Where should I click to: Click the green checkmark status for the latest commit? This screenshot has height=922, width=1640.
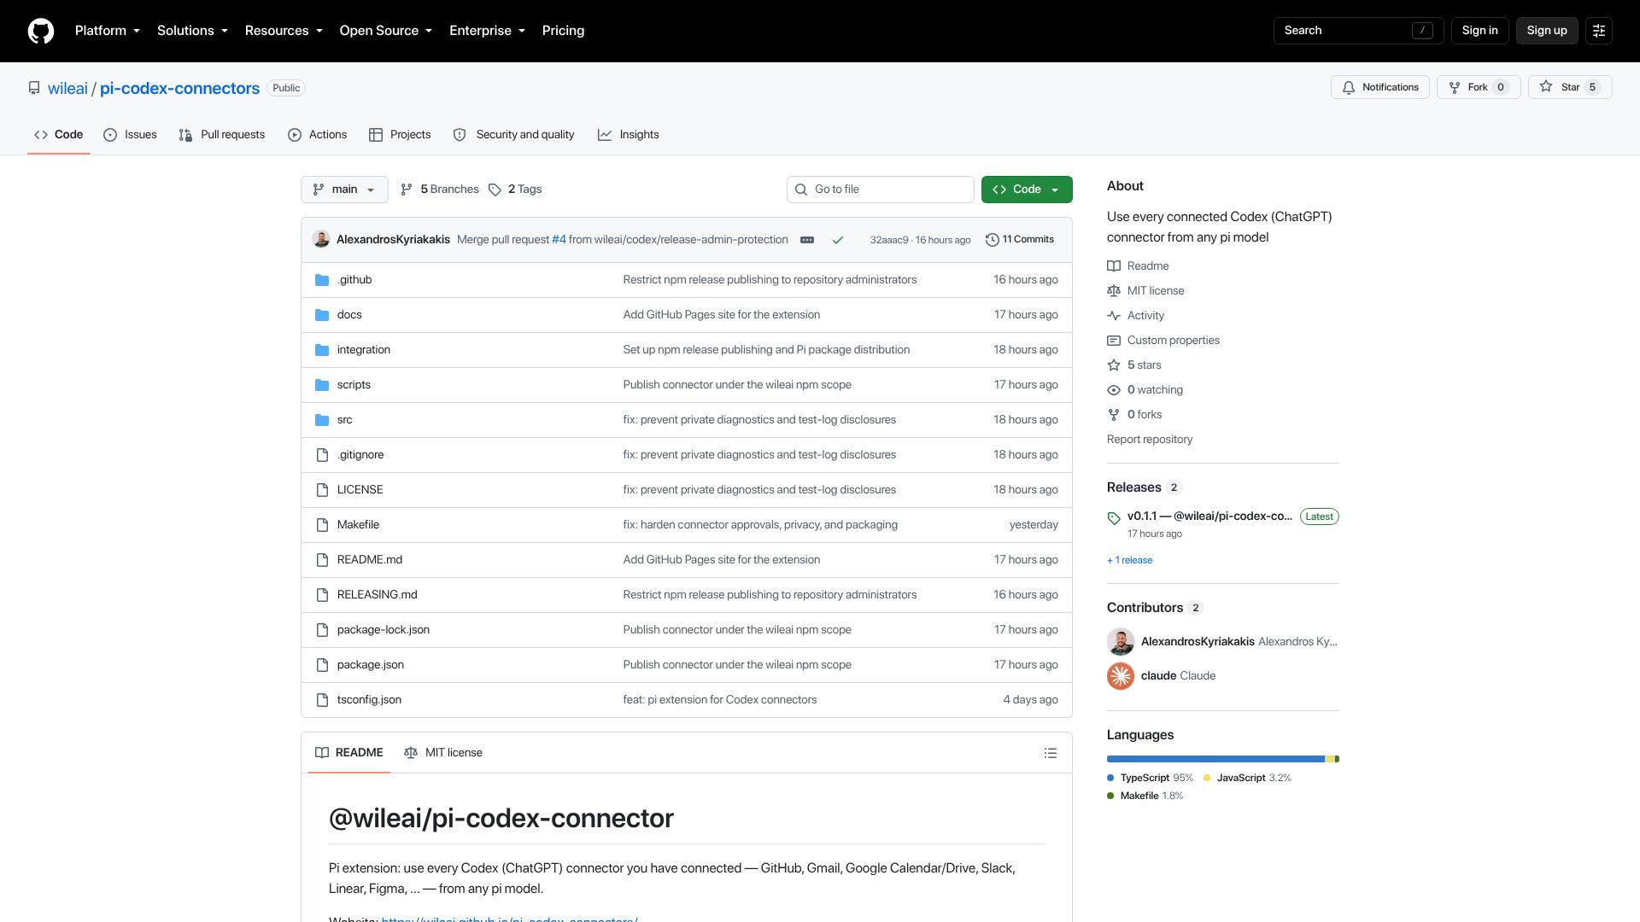point(838,240)
